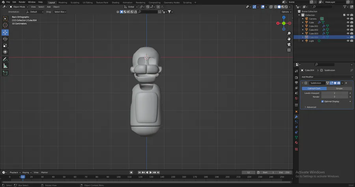Screen dimensions: 355x187
Task: Play the animation forward
Action: point(151,172)
